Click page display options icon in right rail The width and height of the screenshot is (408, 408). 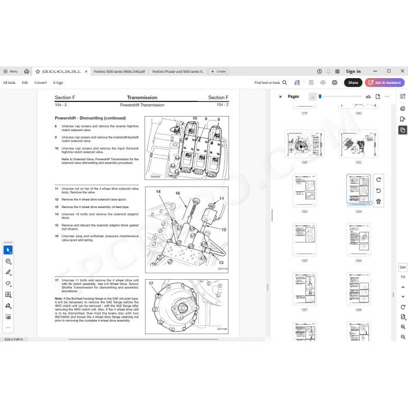[403, 316]
